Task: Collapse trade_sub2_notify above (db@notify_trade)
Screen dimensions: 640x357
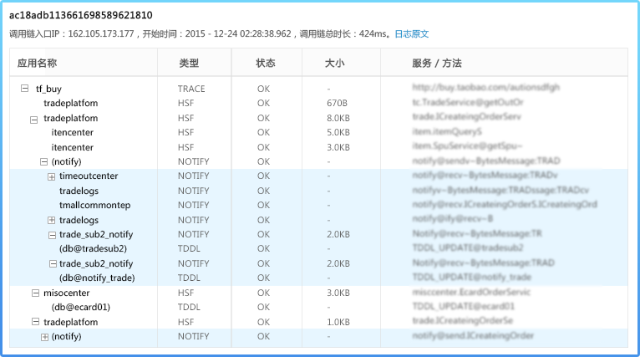Action: coord(52,263)
